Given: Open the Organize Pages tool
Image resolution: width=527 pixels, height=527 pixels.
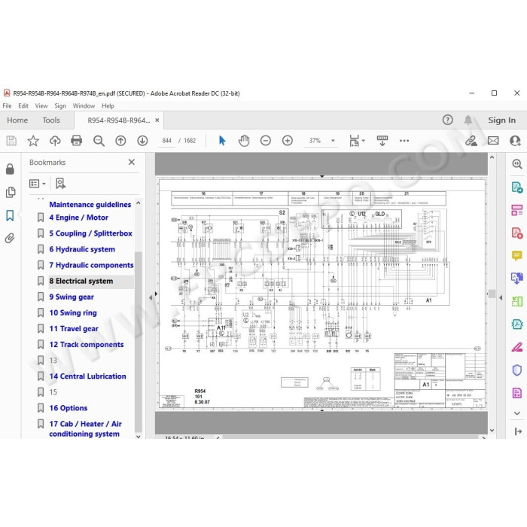Looking at the screenshot, I should pos(517,210).
